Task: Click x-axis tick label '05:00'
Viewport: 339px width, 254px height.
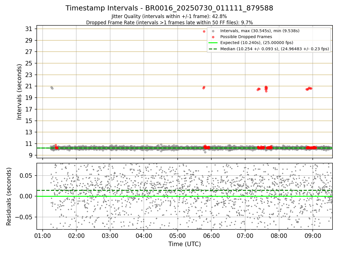Action: (x=178, y=236)
